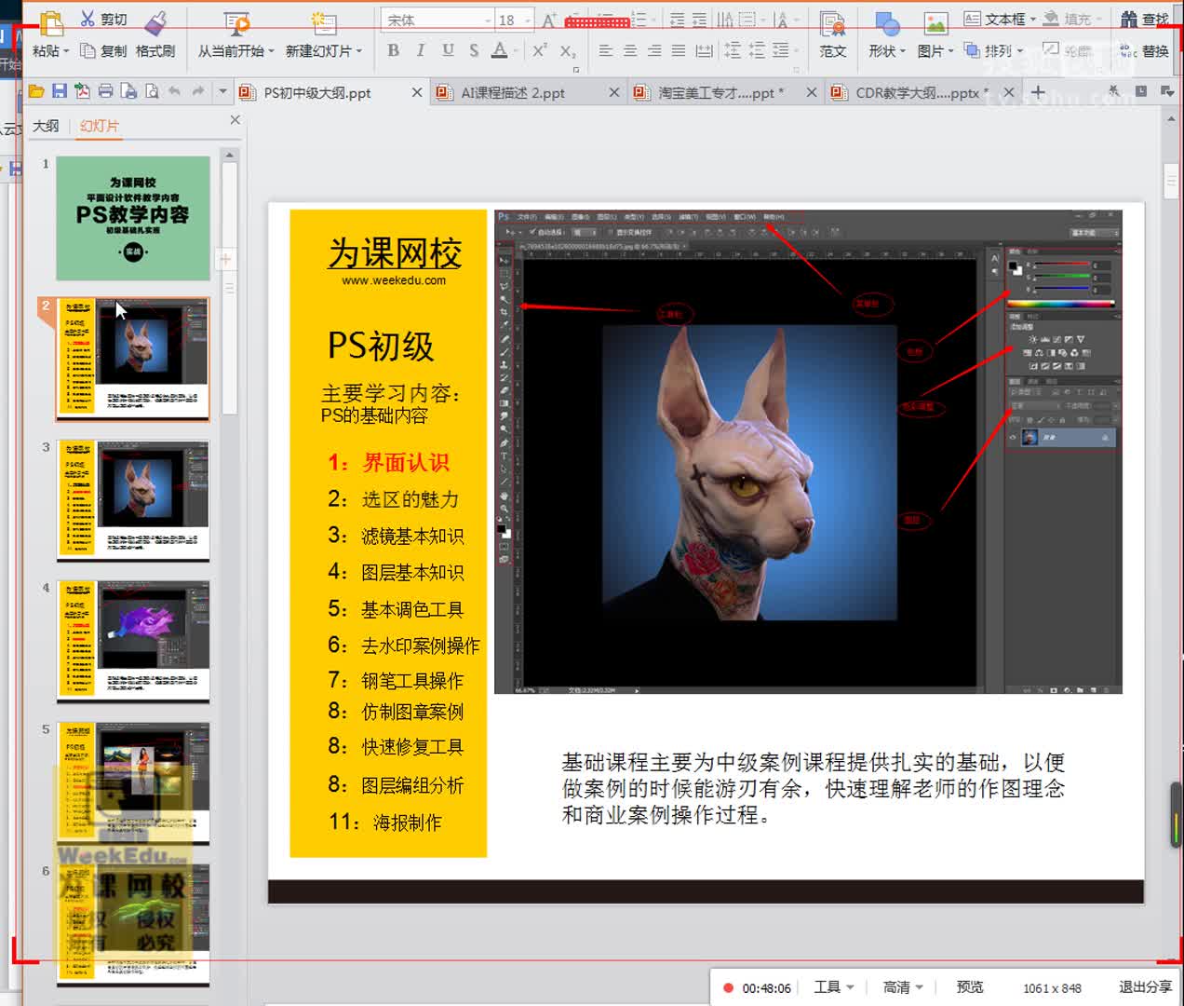Toggle Superscript formatting
Image resolution: width=1184 pixels, height=1006 pixels.
540,50
